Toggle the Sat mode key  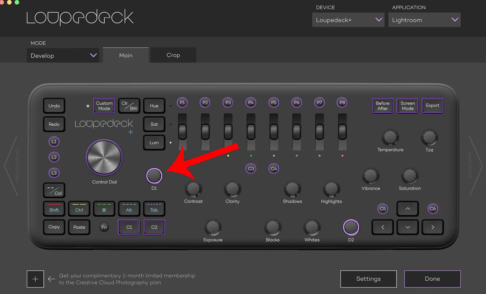154,124
